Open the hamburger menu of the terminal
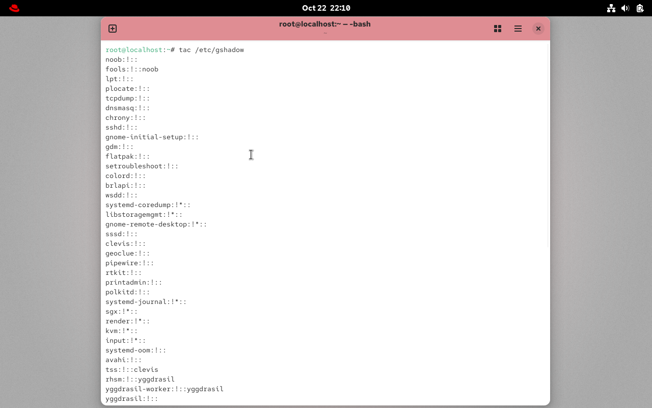The width and height of the screenshot is (652, 408). (x=518, y=29)
